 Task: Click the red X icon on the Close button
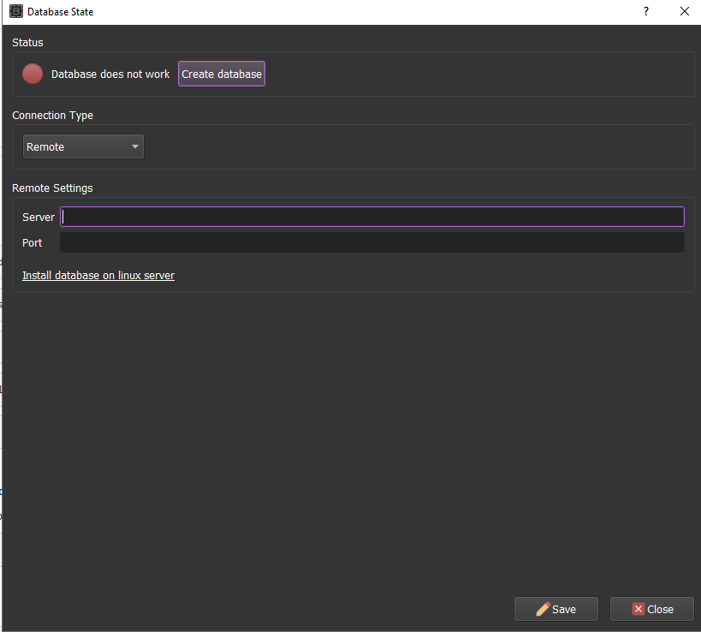tap(638, 609)
